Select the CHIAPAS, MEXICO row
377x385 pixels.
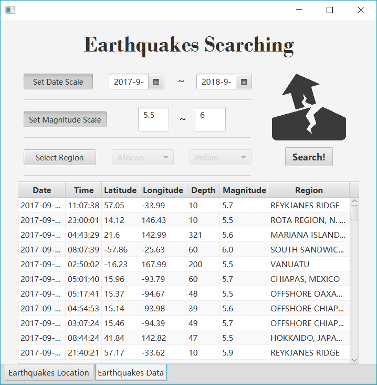pos(184,279)
